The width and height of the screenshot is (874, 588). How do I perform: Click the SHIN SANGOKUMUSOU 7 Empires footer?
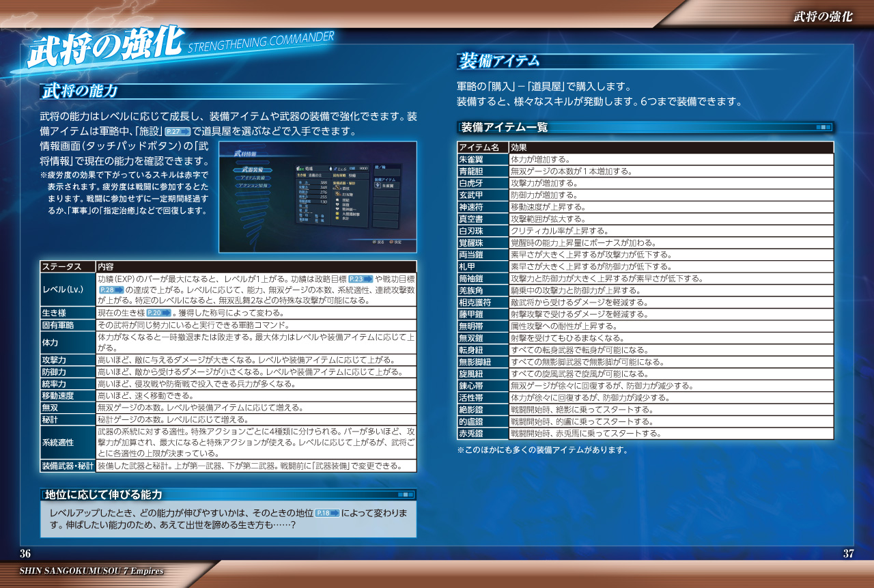click(x=91, y=571)
